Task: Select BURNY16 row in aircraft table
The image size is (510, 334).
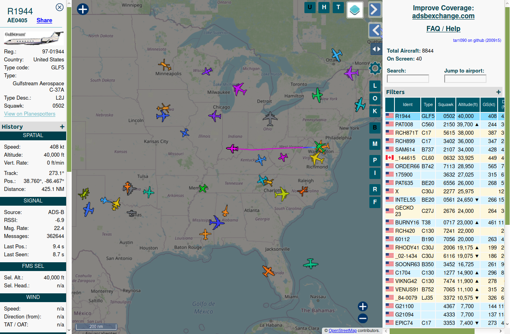Action: pos(445,222)
